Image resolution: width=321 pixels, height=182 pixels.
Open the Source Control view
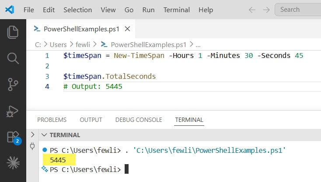pos(13,84)
